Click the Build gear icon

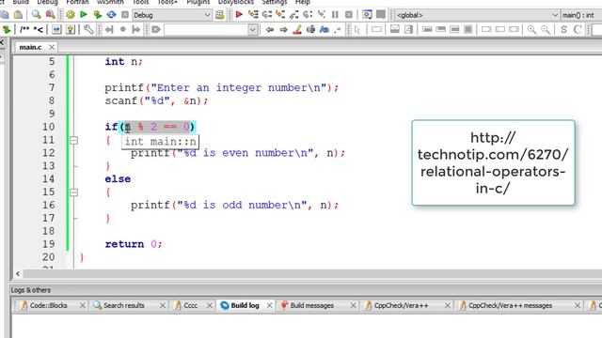pyautogui.click(x=71, y=15)
